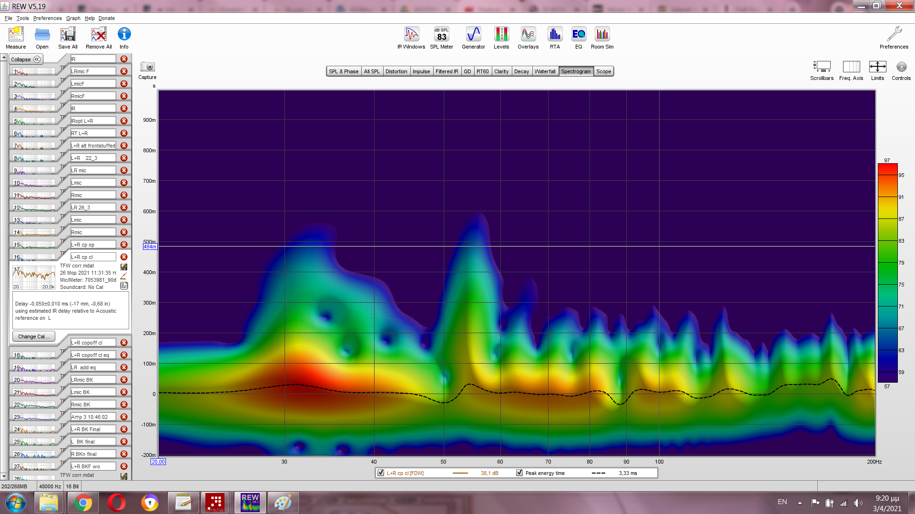The width and height of the screenshot is (915, 514).
Task: Toggle Peak energy time checkbox
Action: [x=519, y=473]
